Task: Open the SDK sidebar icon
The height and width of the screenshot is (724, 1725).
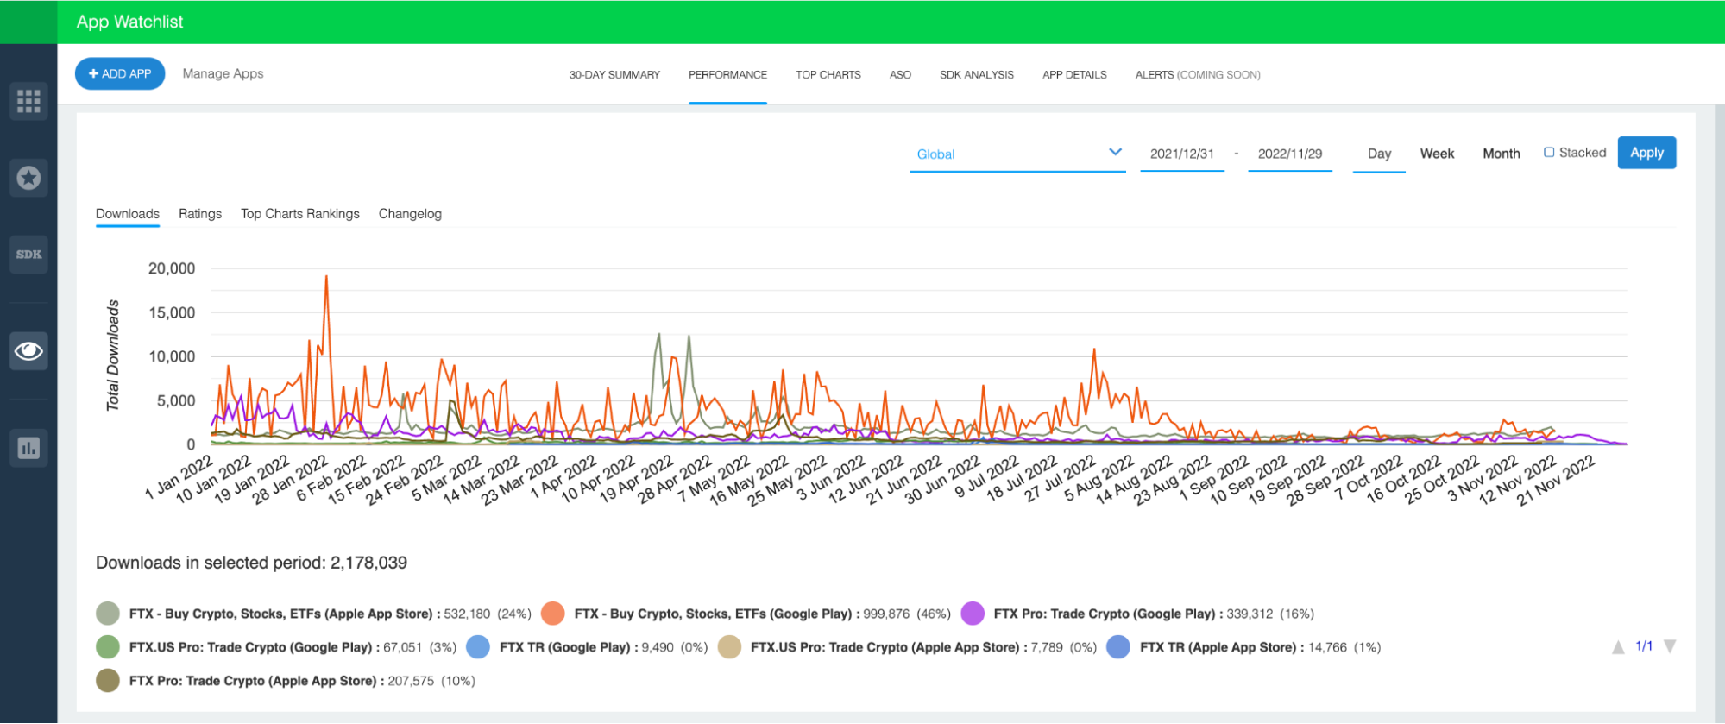Action: 28,255
